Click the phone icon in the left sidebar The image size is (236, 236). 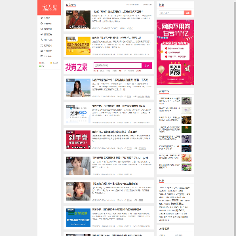pyautogui.click(x=41, y=40)
